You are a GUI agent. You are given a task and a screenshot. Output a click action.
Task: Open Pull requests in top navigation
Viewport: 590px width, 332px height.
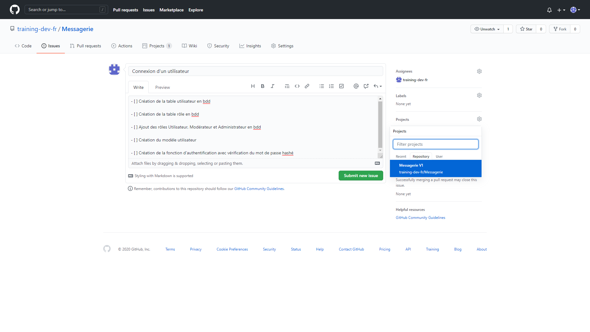click(x=125, y=10)
